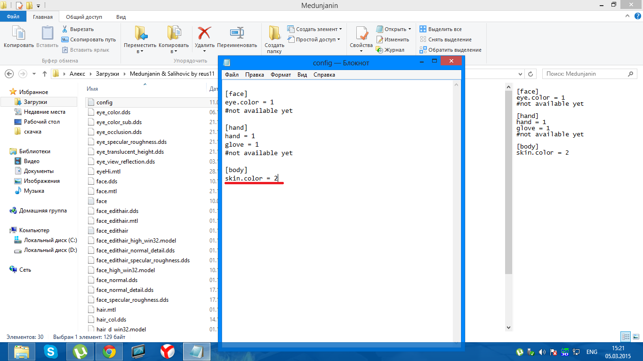Click Select all (Выделить все)

(441, 29)
